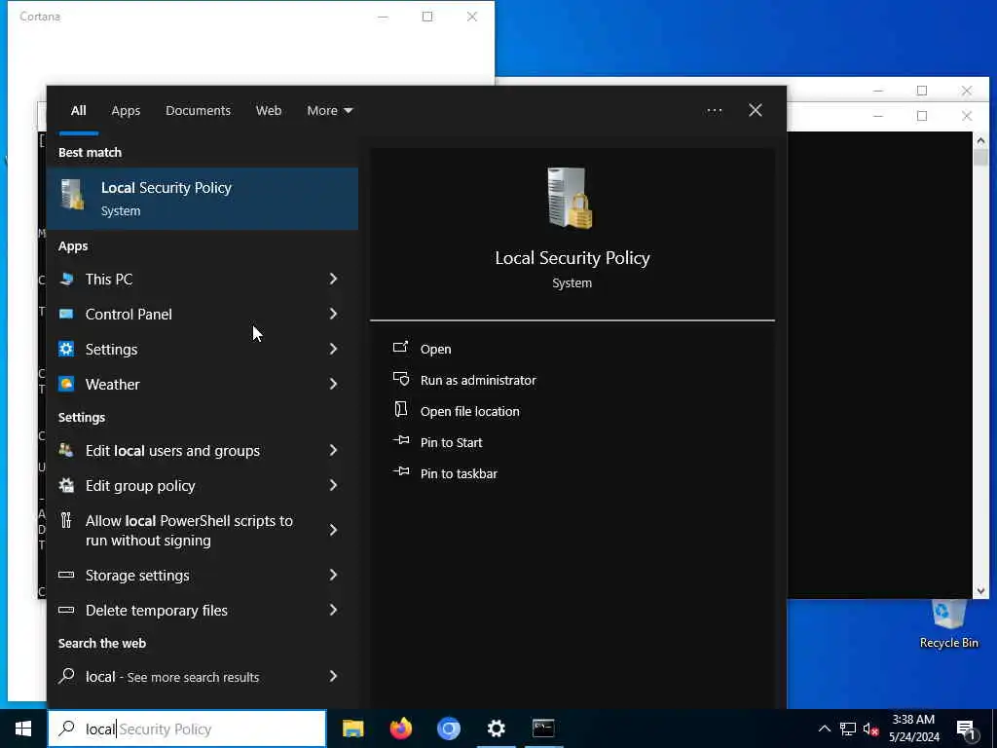The image size is (997, 748).
Task: Expand Settings result options
Action: [x=333, y=349]
